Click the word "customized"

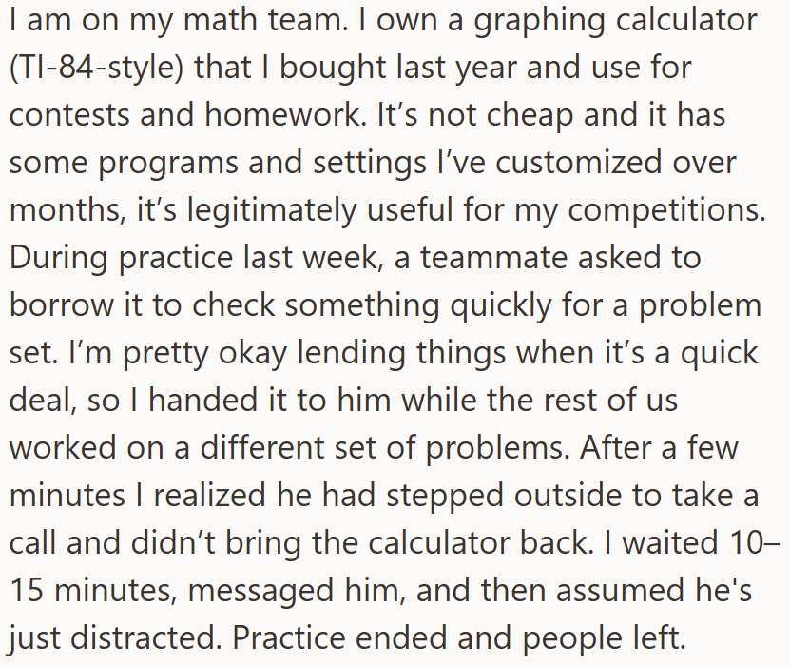coord(578,162)
